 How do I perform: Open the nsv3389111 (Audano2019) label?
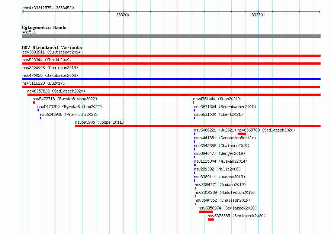219,177
